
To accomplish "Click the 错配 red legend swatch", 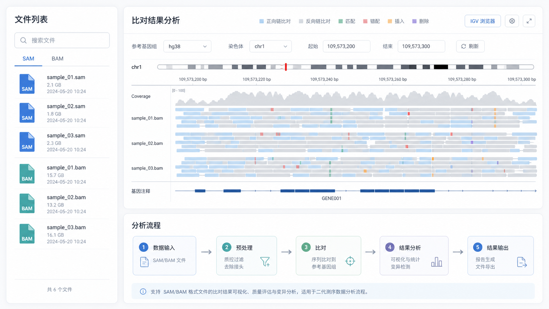I will tap(365, 21).
